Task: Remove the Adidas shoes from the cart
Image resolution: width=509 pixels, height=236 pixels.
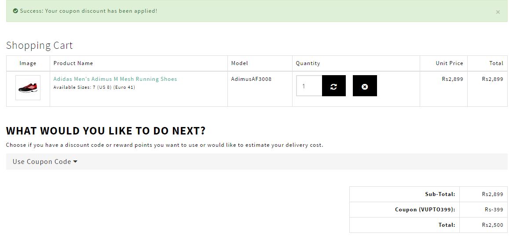Action: [x=365, y=86]
